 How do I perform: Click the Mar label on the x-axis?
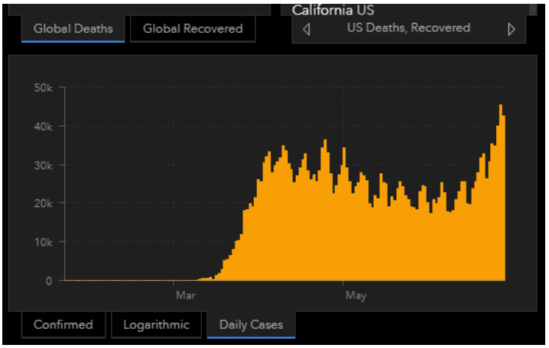pyautogui.click(x=186, y=295)
